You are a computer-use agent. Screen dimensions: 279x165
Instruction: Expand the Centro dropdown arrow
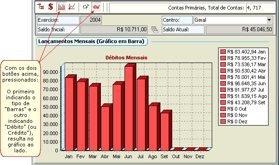pyautogui.click(x=269, y=20)
